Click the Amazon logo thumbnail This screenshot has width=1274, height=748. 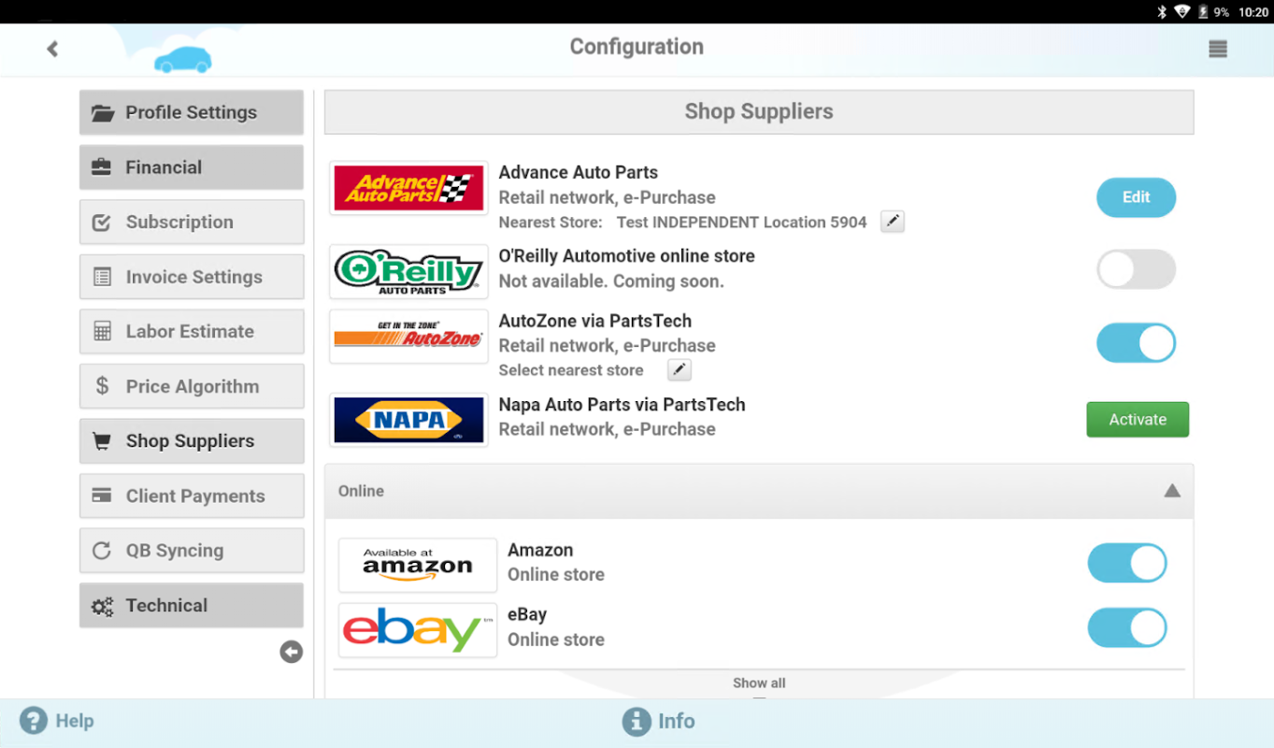click(x=418, y=565)
